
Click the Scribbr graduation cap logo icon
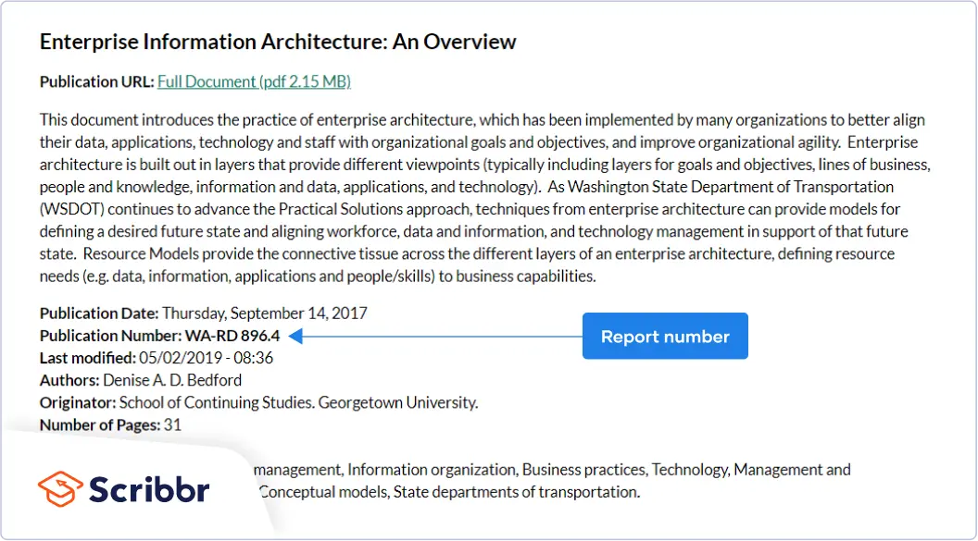tap(61, 488)
